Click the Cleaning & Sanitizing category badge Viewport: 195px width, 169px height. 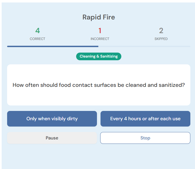click(99, 56)
